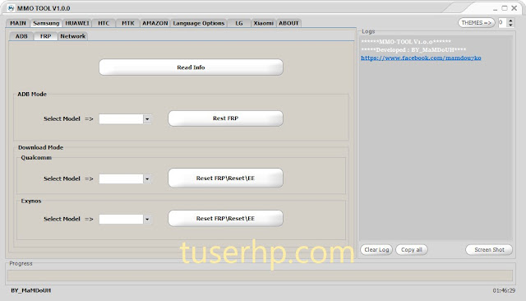Open the AMAZON tab
The image size is (526, 301).
[155, 23]
